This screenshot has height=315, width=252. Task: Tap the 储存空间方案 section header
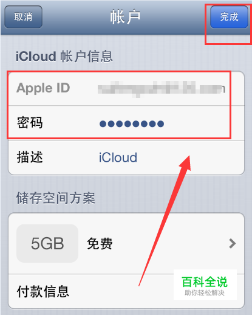56,198
